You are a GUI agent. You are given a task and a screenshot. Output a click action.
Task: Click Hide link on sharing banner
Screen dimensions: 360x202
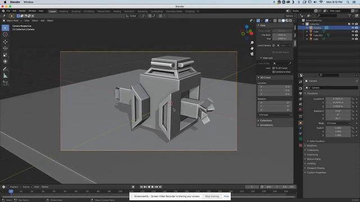[226, 196]
